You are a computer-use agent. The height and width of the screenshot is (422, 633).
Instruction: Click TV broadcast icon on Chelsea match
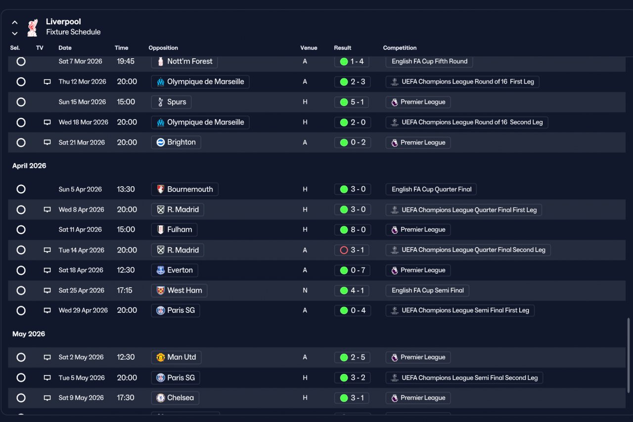[47, 398]
